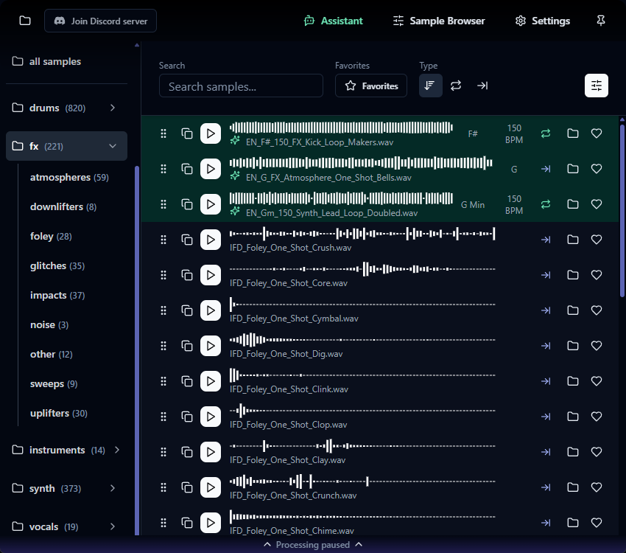Toggle the one-shot type filter
The height and width of the screenshot is (553, 626).
pyautogui.click(x=482, y=86)
